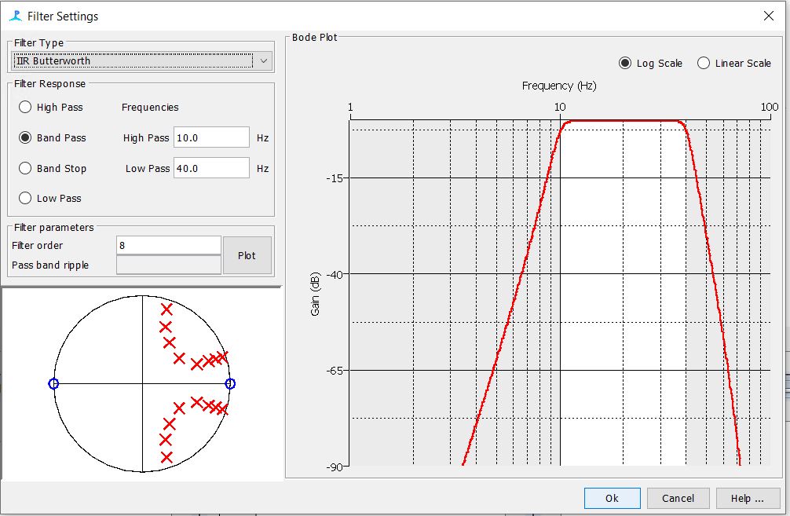Click the Pass band ripple field
Image resolution: width=790 pixels, height=516 pixels.
pyautogui.click(x=168, y=265)
